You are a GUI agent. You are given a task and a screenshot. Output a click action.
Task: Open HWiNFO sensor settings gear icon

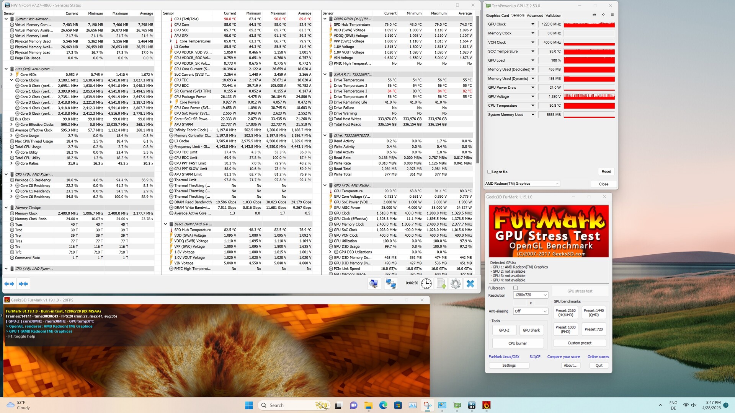456,283
